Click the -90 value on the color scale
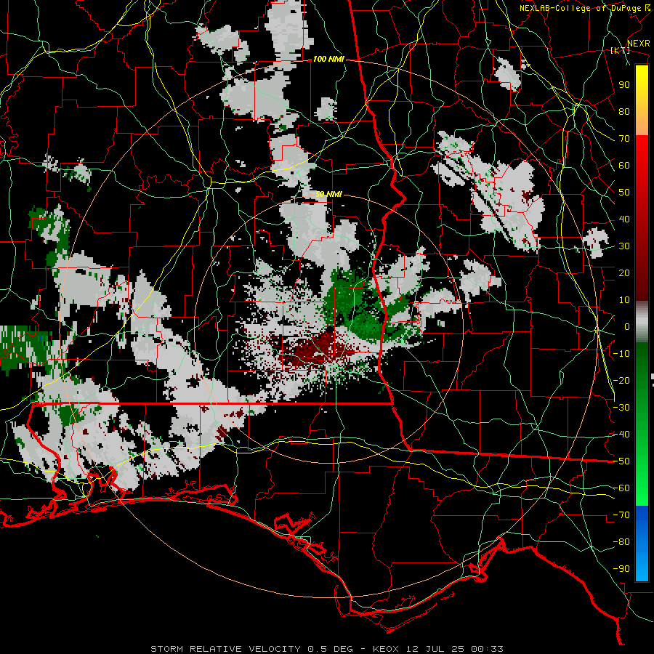Screen dimensions: 654x654 point(621,569)
